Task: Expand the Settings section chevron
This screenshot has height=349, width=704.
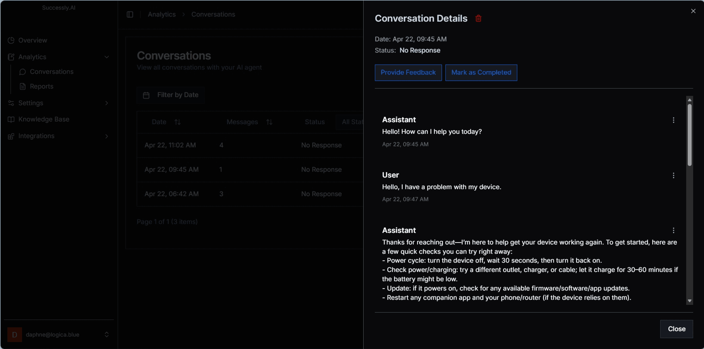Action: [x=107, y=103]
